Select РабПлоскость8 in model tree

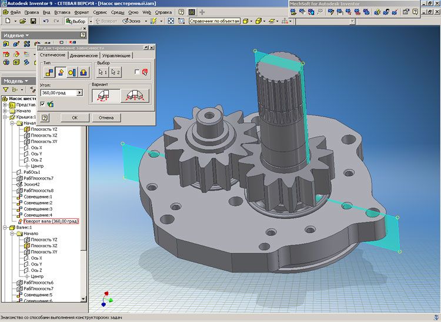click(38, 191)
